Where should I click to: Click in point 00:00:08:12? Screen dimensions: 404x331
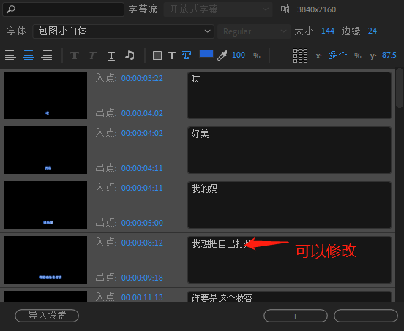coord(142,243)
